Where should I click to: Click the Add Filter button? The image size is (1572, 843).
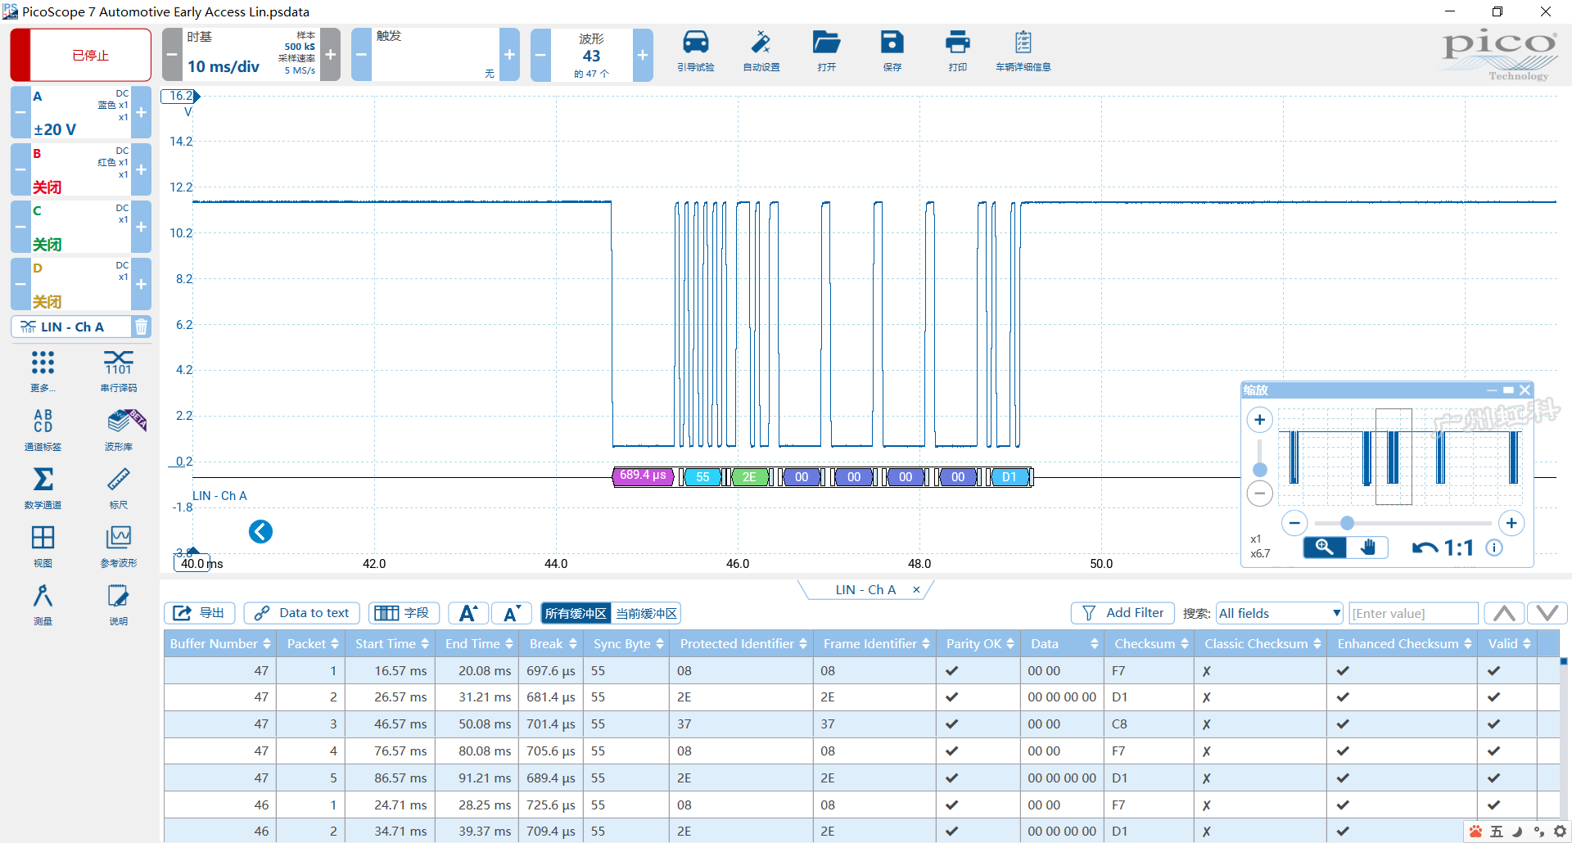[1123, 613]
